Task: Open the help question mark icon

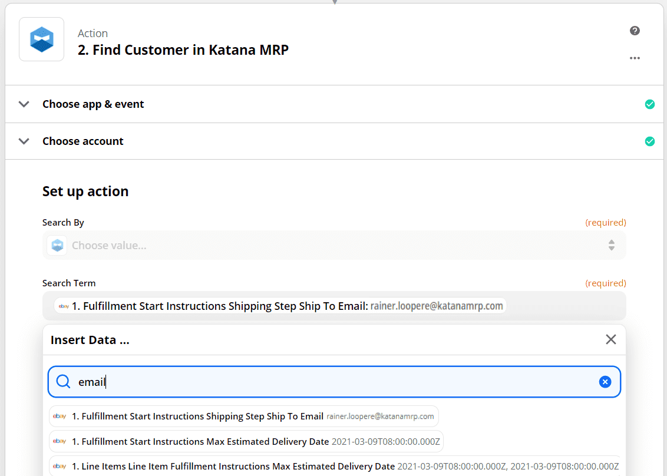Action: point(635,31)
